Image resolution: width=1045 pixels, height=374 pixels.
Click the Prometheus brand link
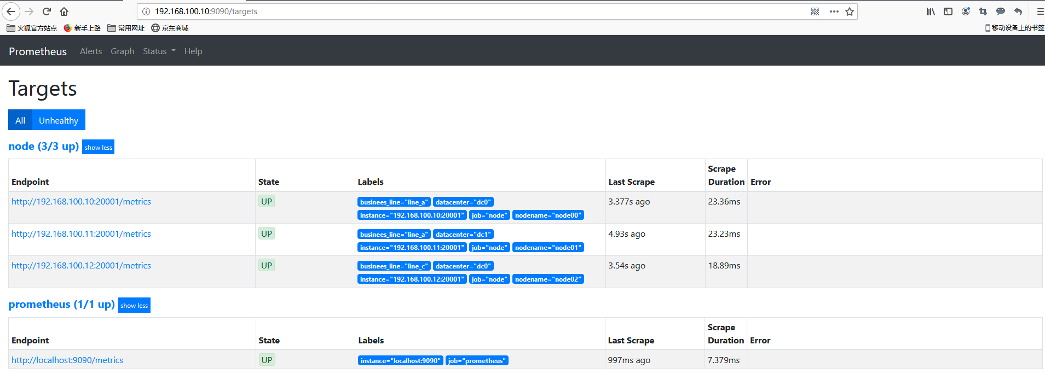pos(38,51)
